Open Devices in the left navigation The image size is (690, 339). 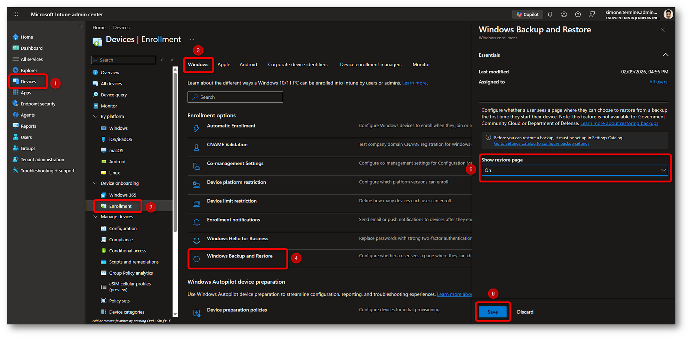29,81
